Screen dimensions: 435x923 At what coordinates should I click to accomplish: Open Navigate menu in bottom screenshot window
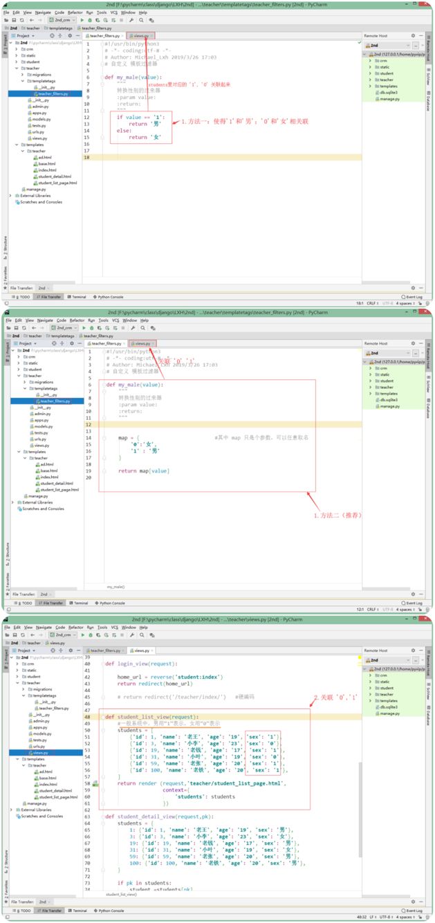click(x=43, y=626)
